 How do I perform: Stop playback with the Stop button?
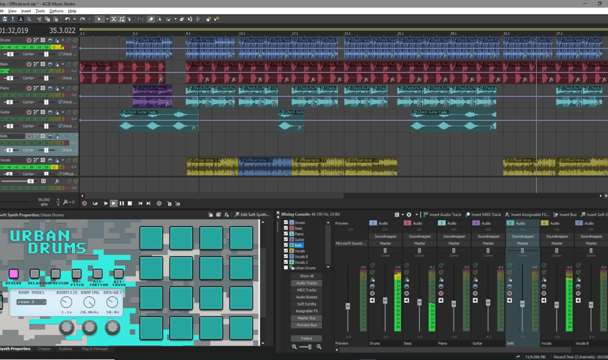[130, 204]
